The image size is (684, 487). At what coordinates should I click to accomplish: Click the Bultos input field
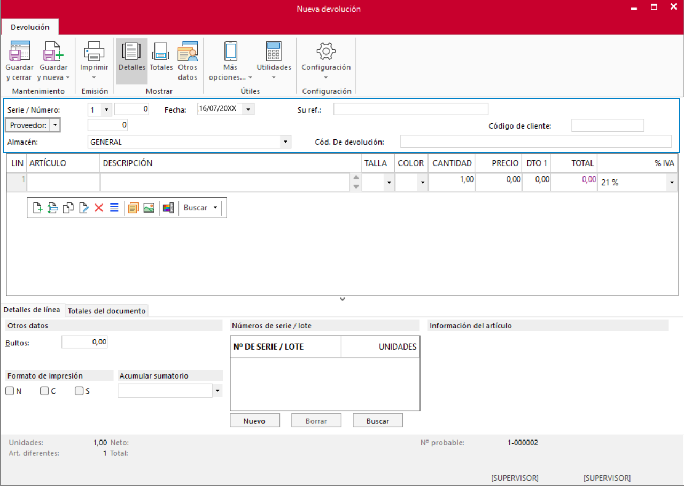pyautogui.click(x=84, y=342)
